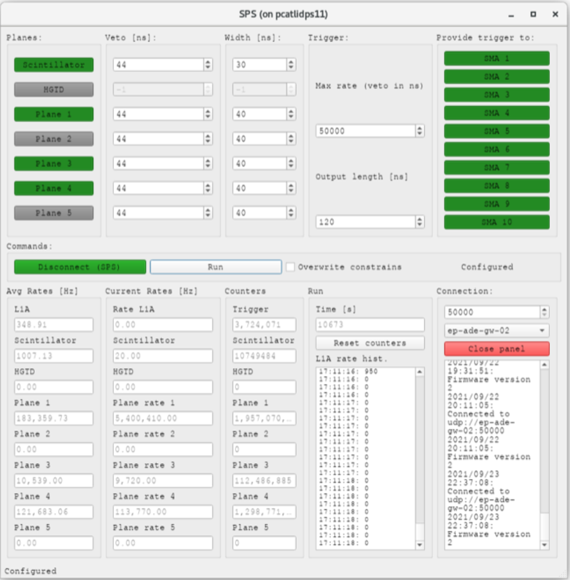Click the connection log scroll-up arrow
This screenshot has height=580, width=570.
[x=545, y=365]
